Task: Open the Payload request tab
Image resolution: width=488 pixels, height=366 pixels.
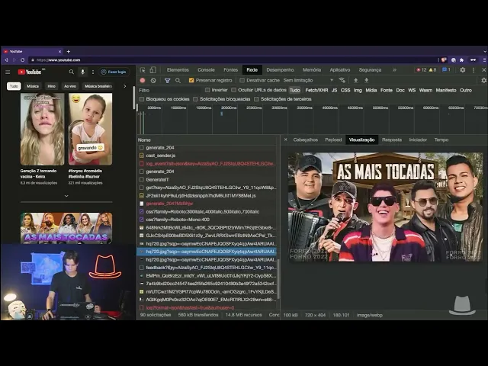Action: pos(333,140)
